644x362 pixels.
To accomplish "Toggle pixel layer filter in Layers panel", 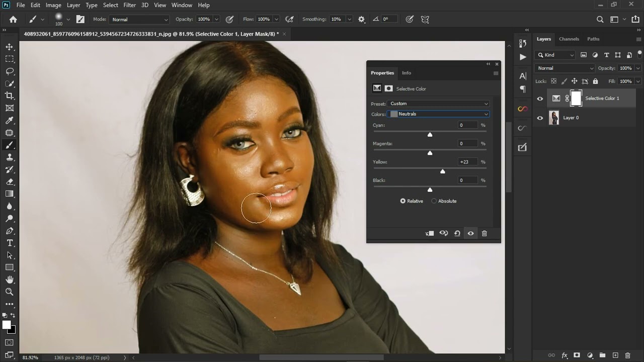I will [x=584, y=55].
